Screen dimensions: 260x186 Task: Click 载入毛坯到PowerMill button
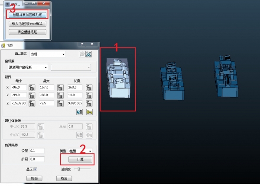pos(27,24)
